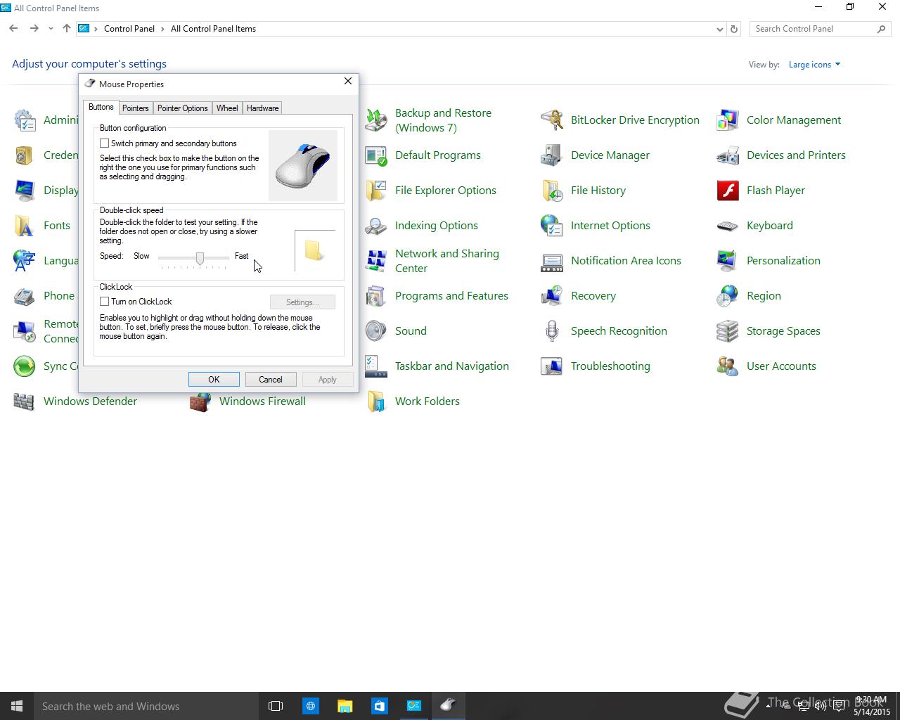Viewport: 900px width, 720px height.
Task: Open the Region icon
Action: (728, 296)
